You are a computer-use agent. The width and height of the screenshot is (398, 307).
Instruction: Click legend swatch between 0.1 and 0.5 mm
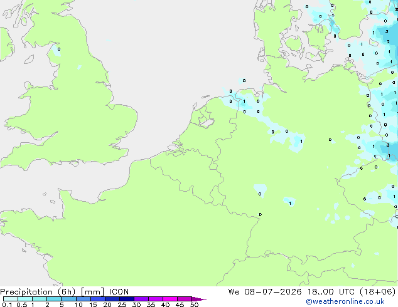11,299
